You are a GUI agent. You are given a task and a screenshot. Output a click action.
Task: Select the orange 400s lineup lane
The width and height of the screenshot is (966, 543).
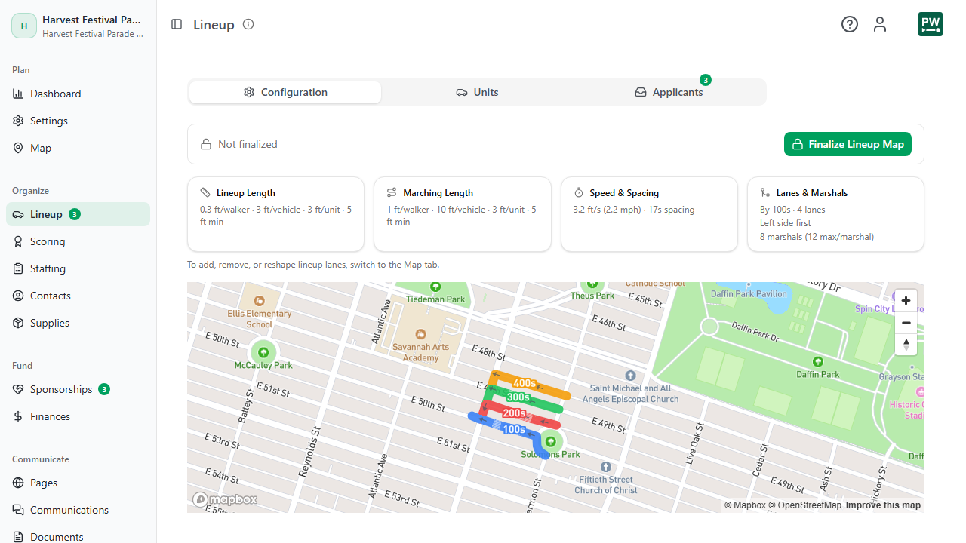530,384
